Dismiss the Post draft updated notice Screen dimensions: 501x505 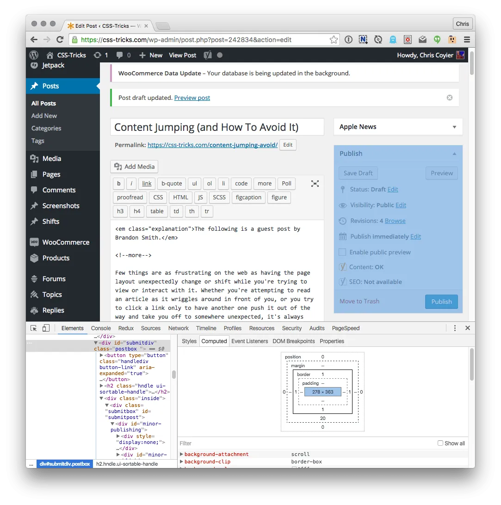[x=450, y=98]
